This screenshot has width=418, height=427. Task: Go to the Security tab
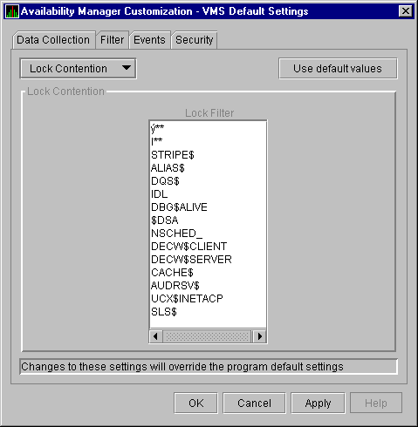click(195, 40)
